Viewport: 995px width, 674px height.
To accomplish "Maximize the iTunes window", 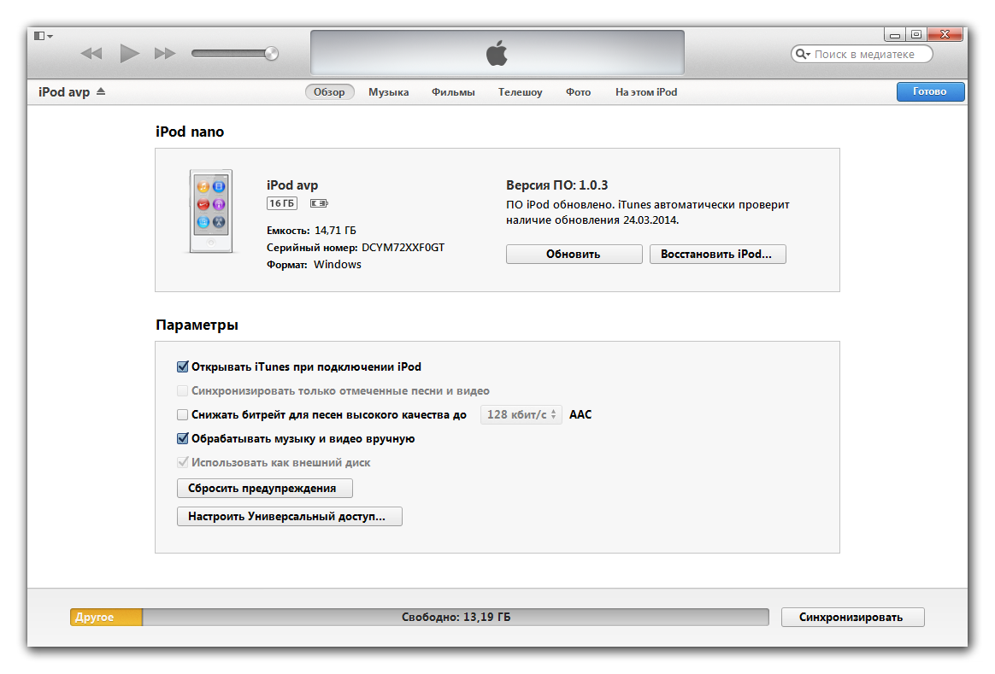I will coord(916,34).
